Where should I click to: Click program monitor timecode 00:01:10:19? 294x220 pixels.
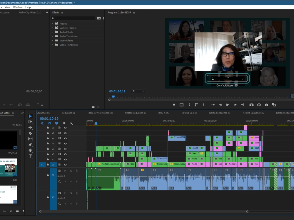(117, 91)
